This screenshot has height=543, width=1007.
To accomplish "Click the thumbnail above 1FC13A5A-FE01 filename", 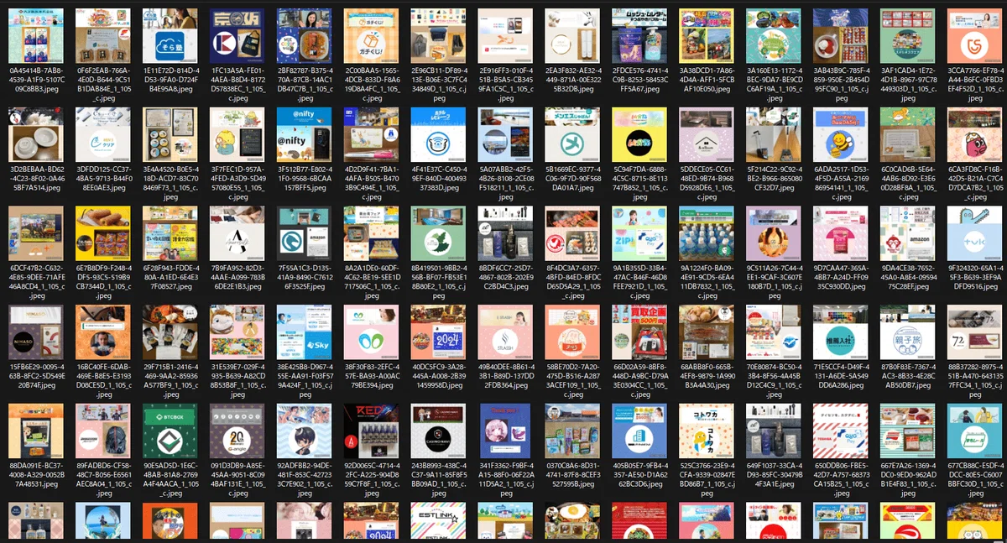I will 237,36.
